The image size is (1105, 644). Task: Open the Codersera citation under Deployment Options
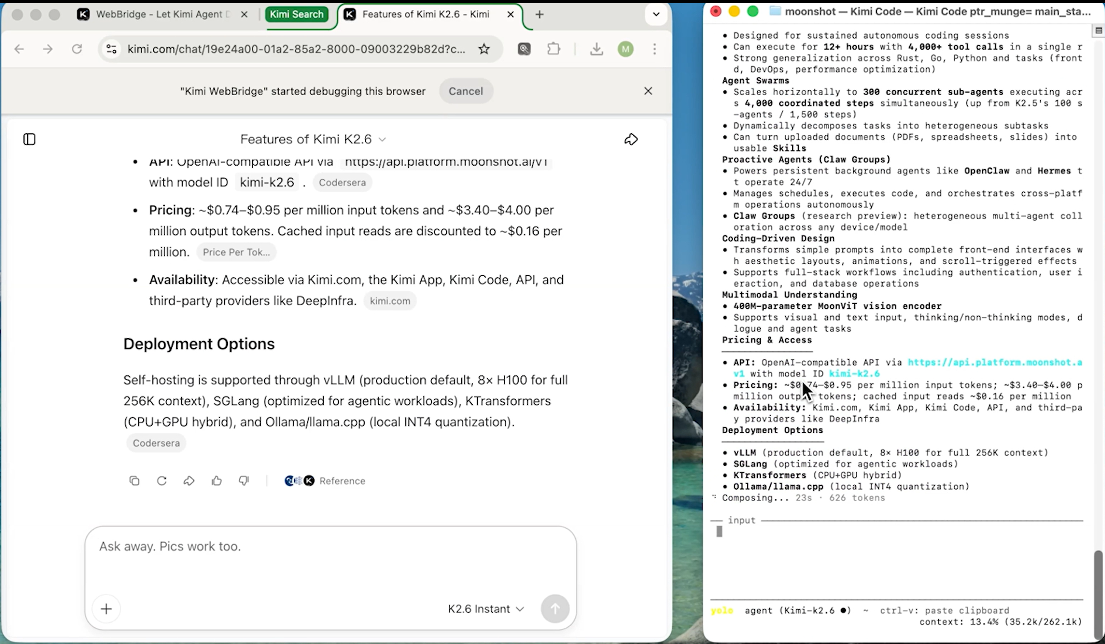[x=156, y=443]
